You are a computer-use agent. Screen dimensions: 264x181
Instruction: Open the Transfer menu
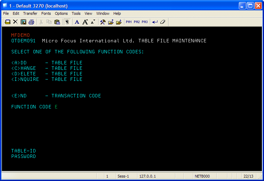[30, 13]
